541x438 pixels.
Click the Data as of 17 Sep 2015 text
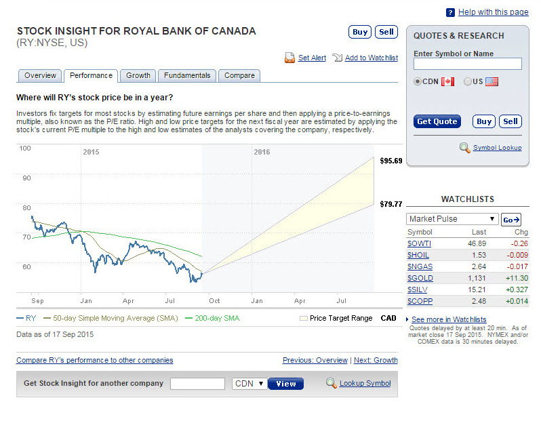(x=55, y=334)
